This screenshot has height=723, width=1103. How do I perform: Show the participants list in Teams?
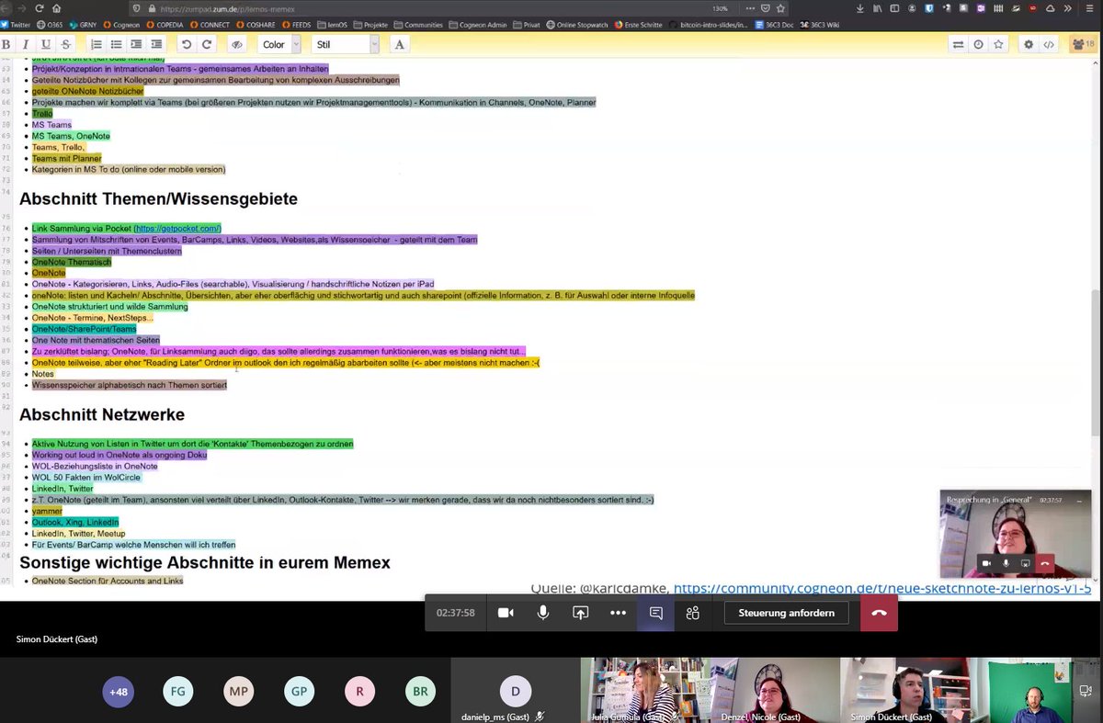point(691,613)
